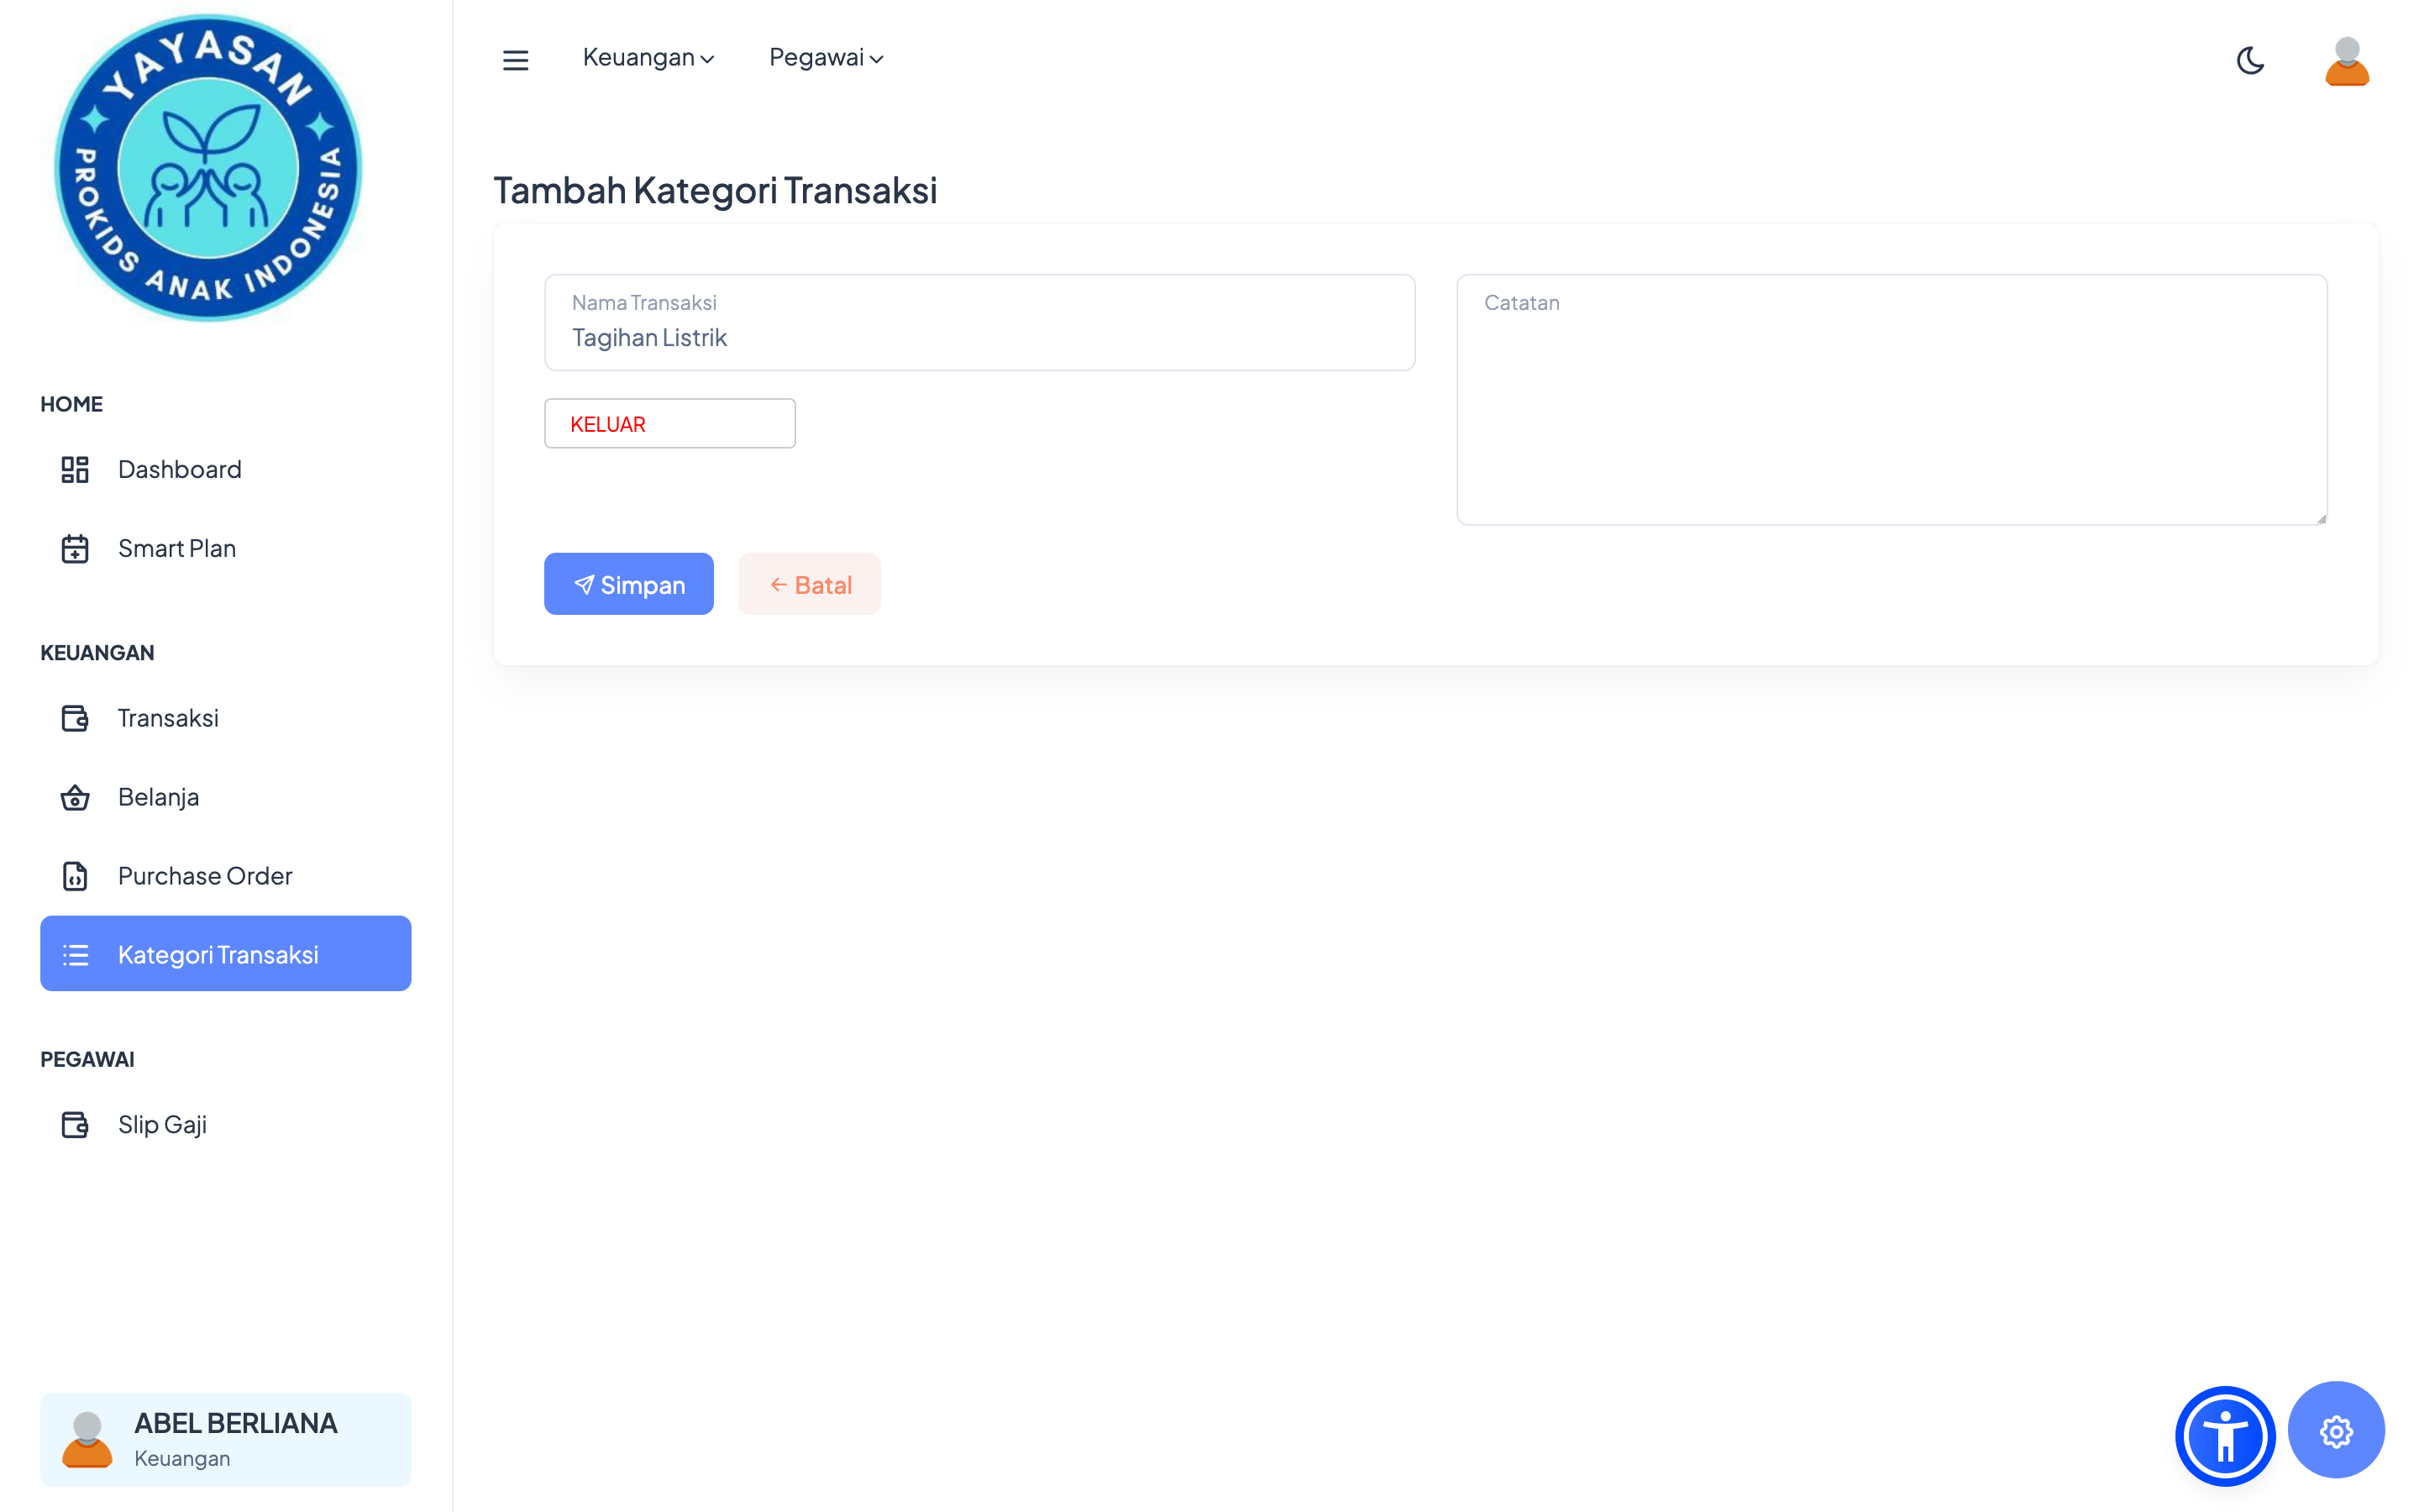The height and width of the screenshot is (1512, 2419).
Task: Open the settings gear button
Action: pyautogui.click(x=2335, y=1431)
